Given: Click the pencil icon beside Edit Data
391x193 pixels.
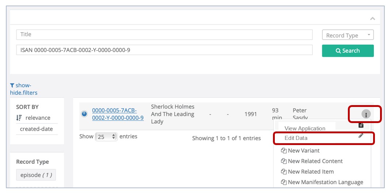Looking at the screenshot, I should click(x=361, y=136).
